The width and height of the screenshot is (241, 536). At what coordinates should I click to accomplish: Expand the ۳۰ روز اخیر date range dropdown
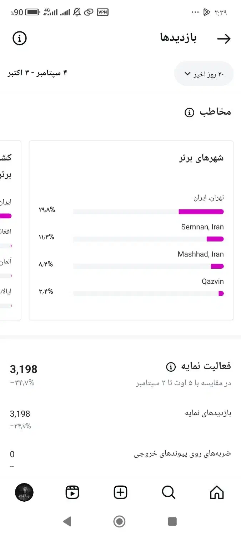tap(204, 74)
